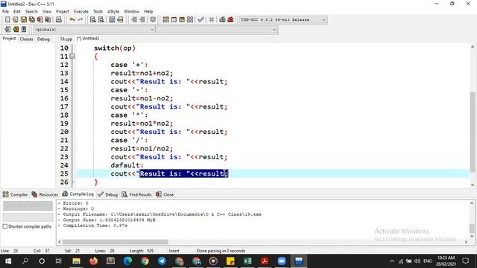Enable Shorten compiler paths checkbox
The image size is (477, 268).
pos(5,226)
